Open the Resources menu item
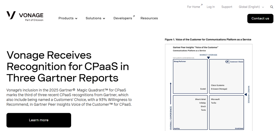The image size is (278, 131). [x=149, y=18]
